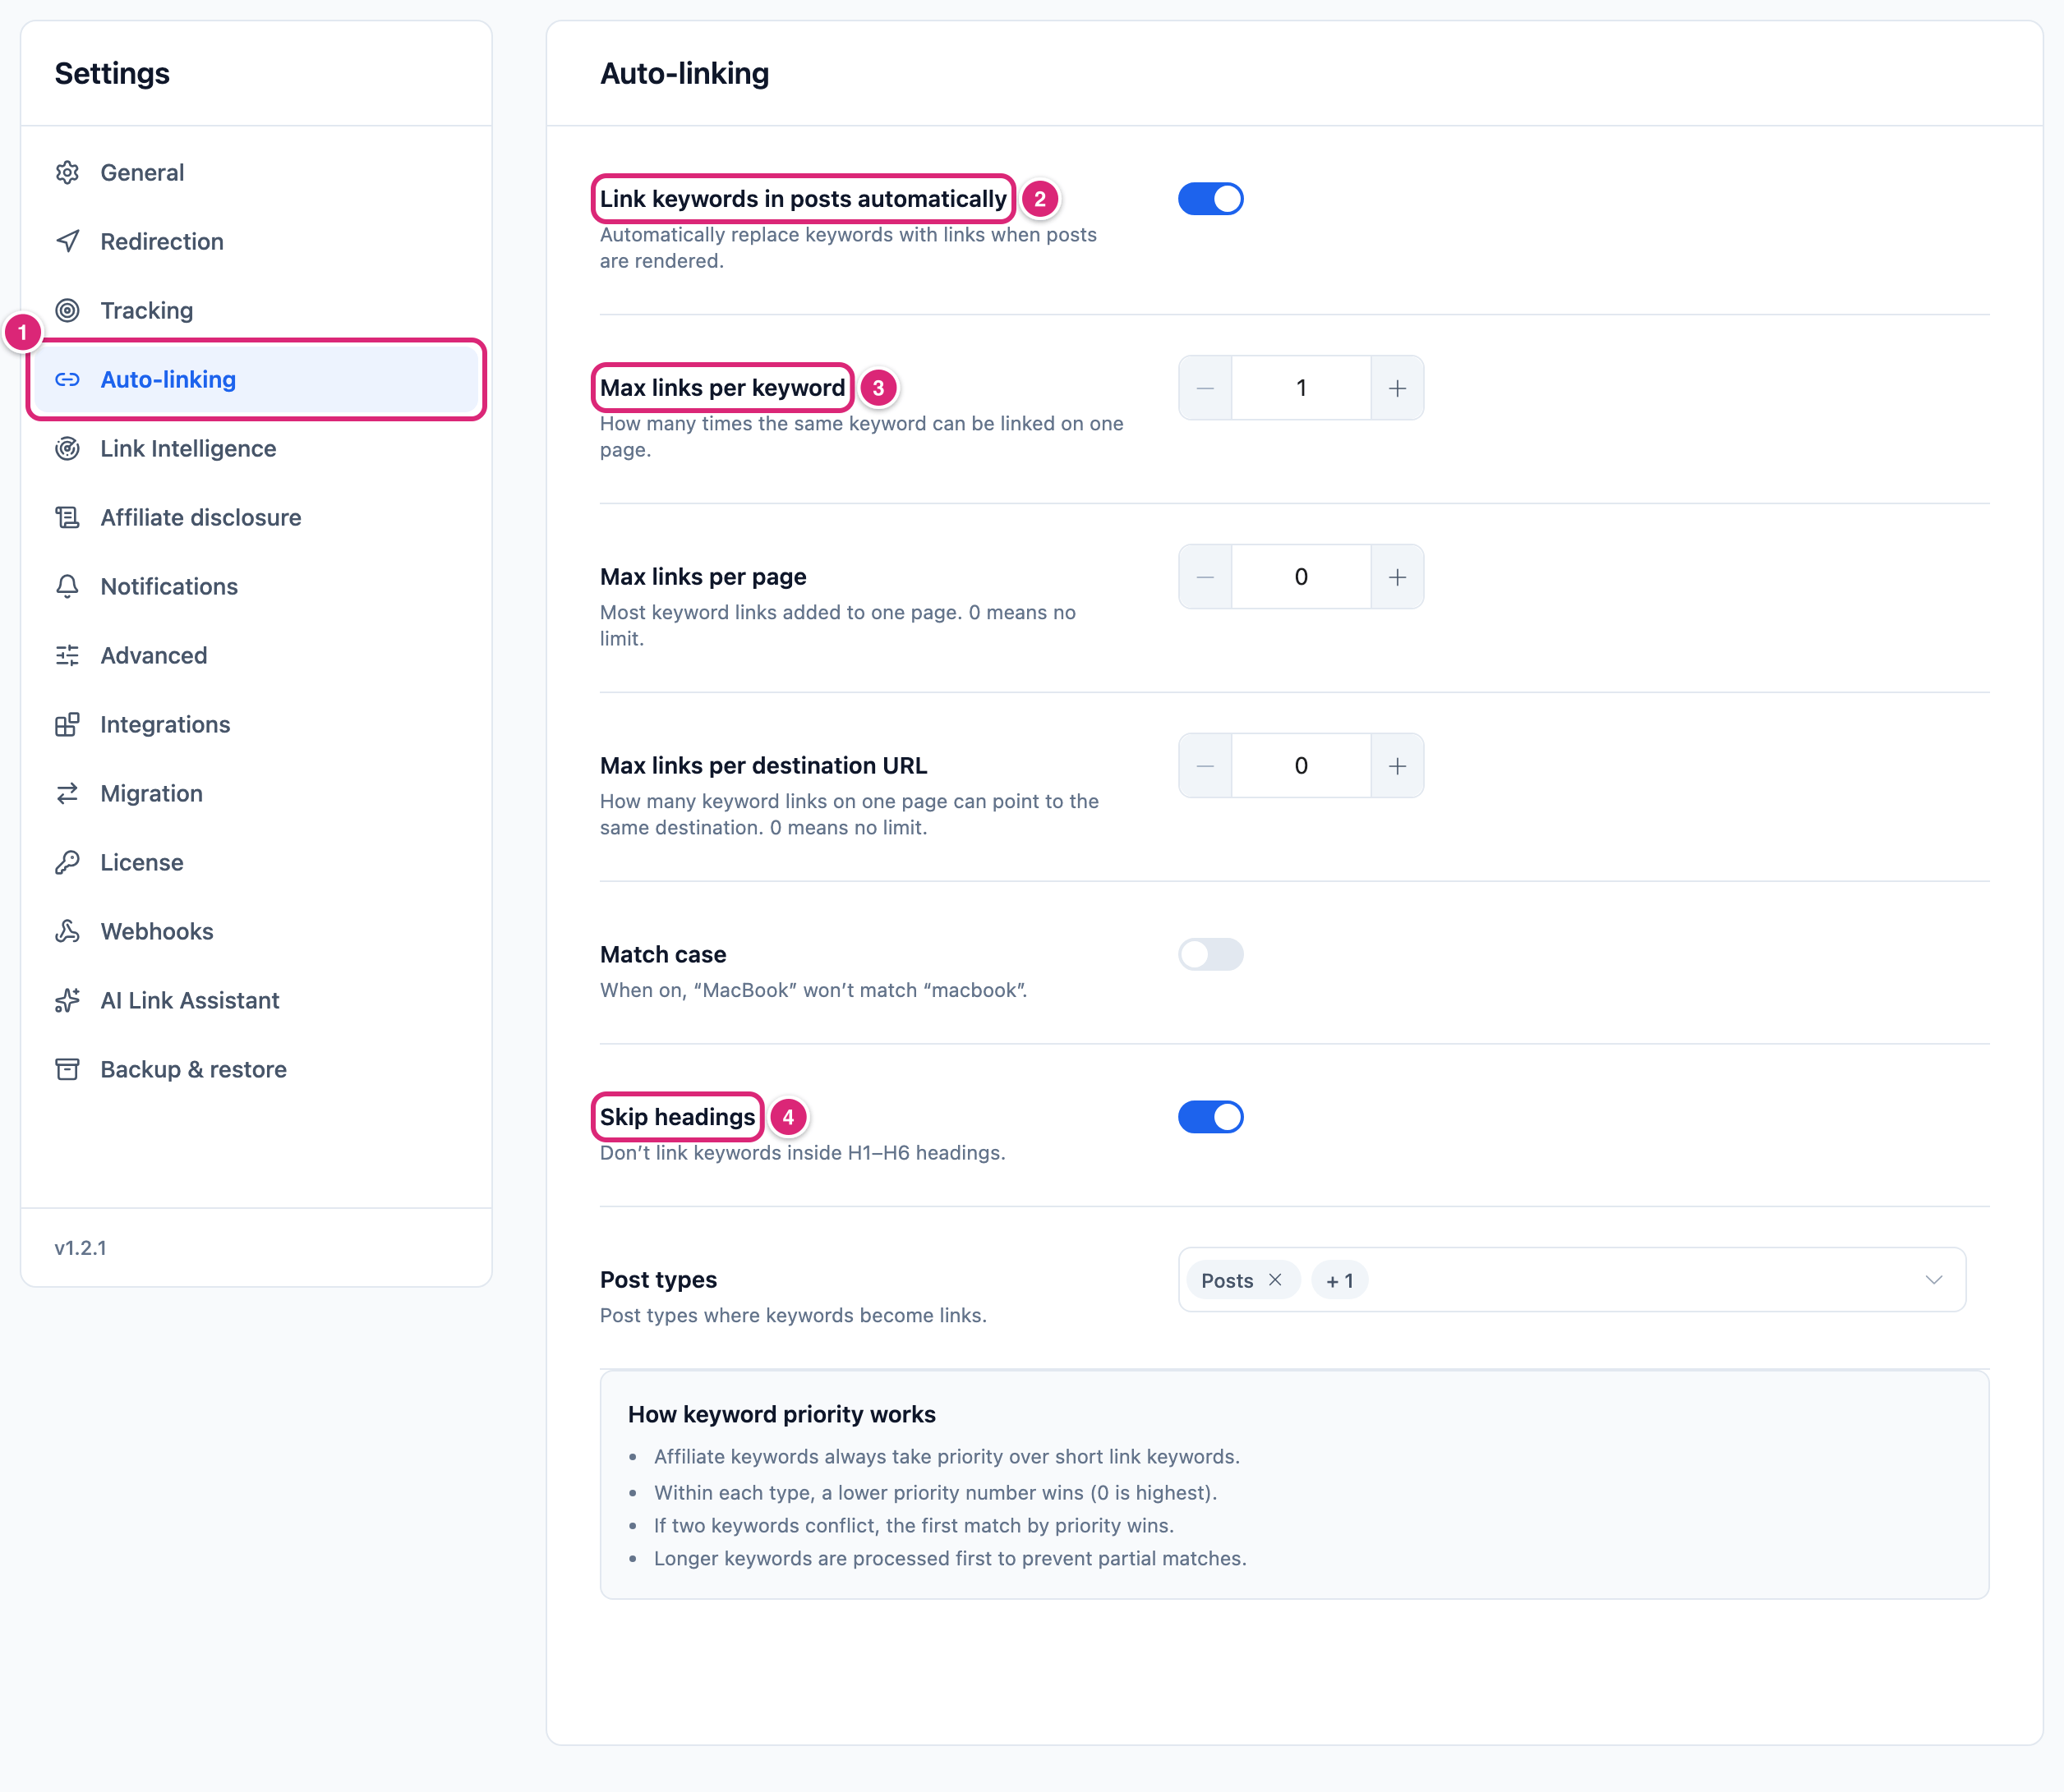The width and height of the screenshot is (2064, 1792).
Task: Enable the Match case switch
Action: tap(1210, 954)
